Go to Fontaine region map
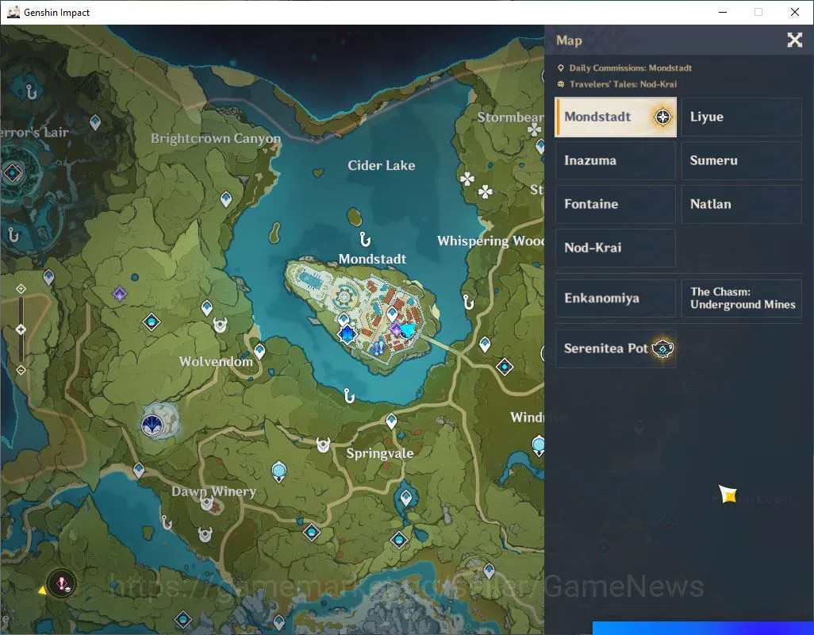The image size is (814, 635). click(615, 204)
